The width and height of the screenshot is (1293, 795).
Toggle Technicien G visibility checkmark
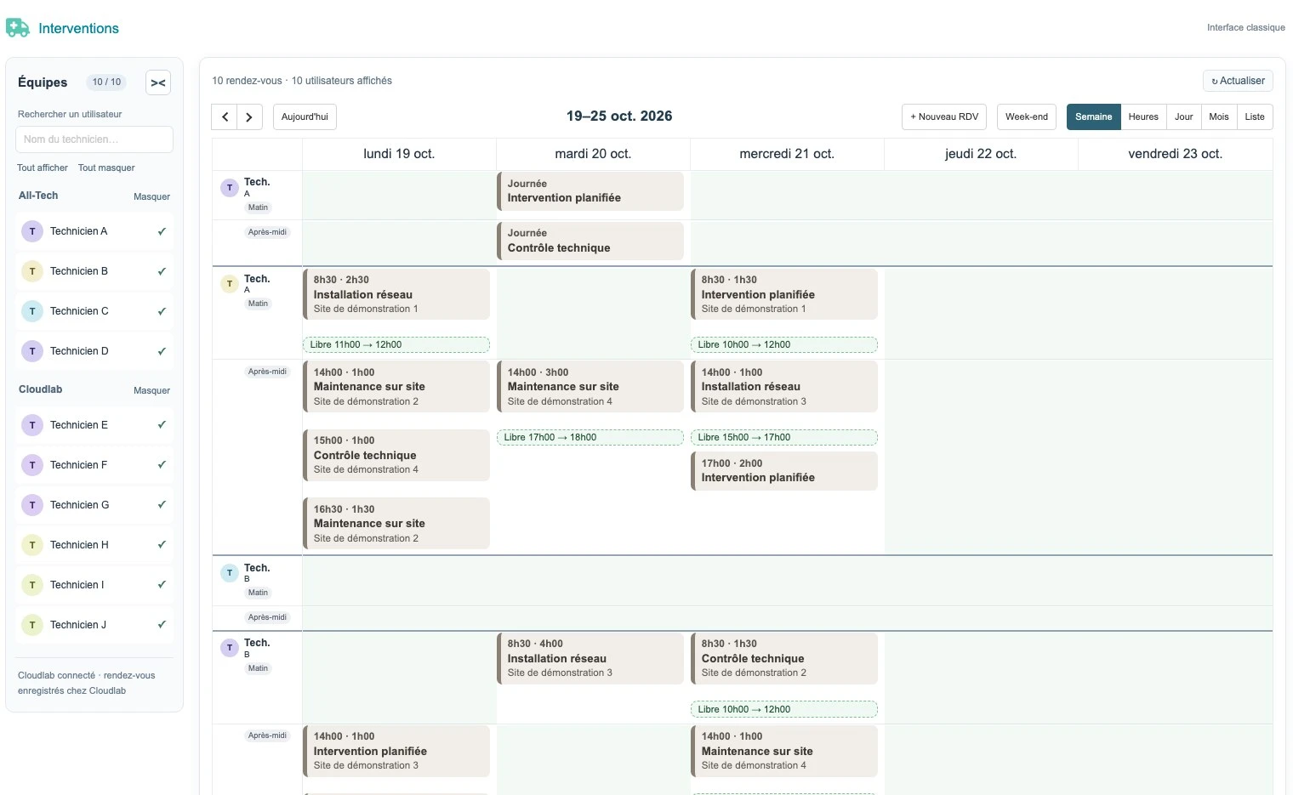point(162,505)
